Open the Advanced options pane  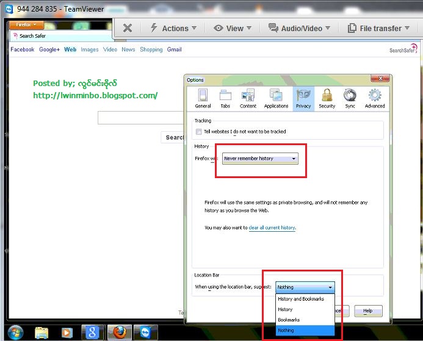[375, 99]
